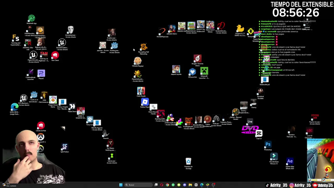Open Google Chrome from the taskbar
Viewport: 334px width, 188px height.
pos(167,185)
